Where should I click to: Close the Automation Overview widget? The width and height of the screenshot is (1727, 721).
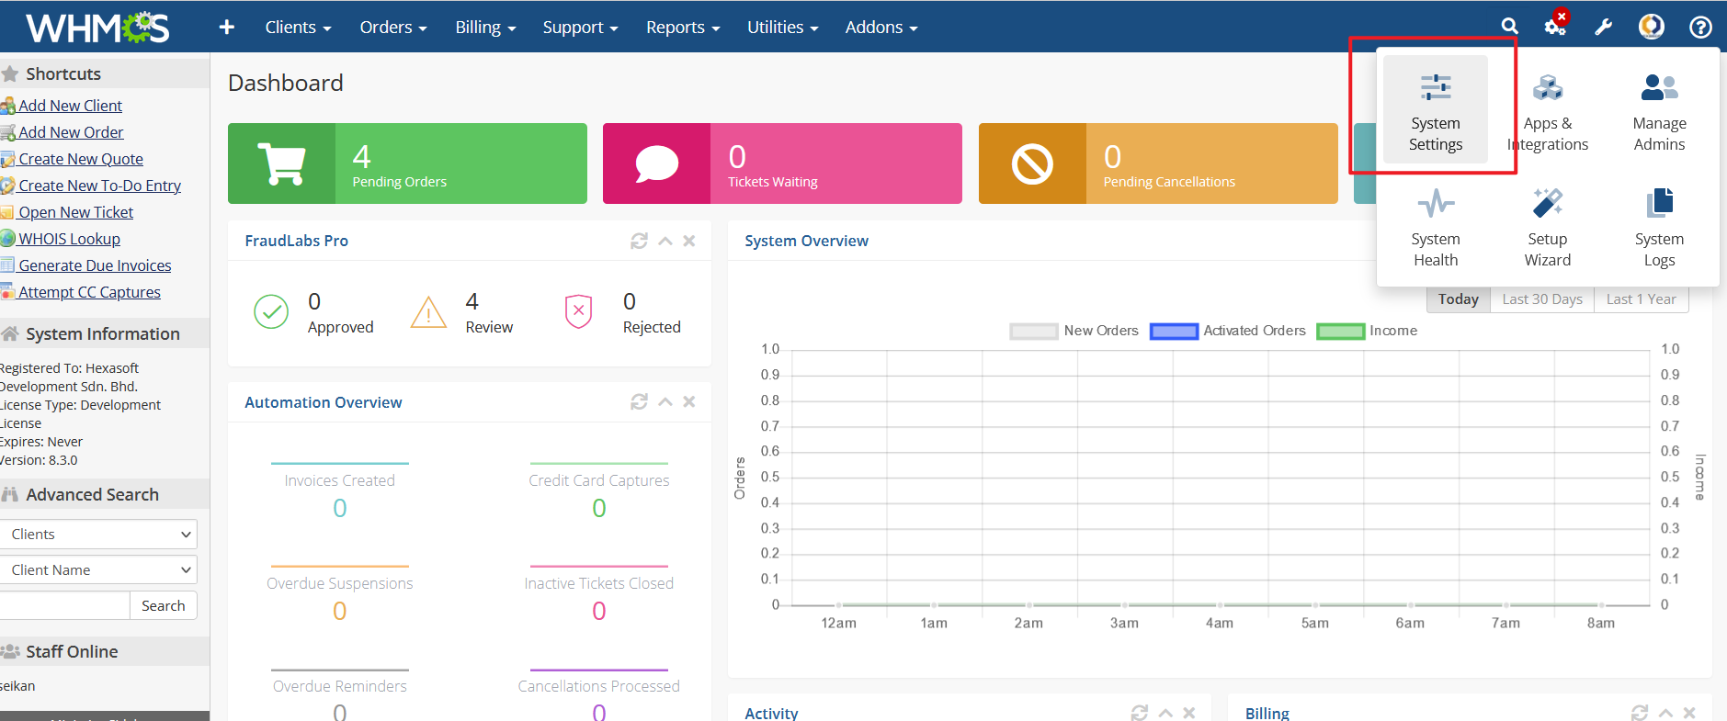pos(689,402)
